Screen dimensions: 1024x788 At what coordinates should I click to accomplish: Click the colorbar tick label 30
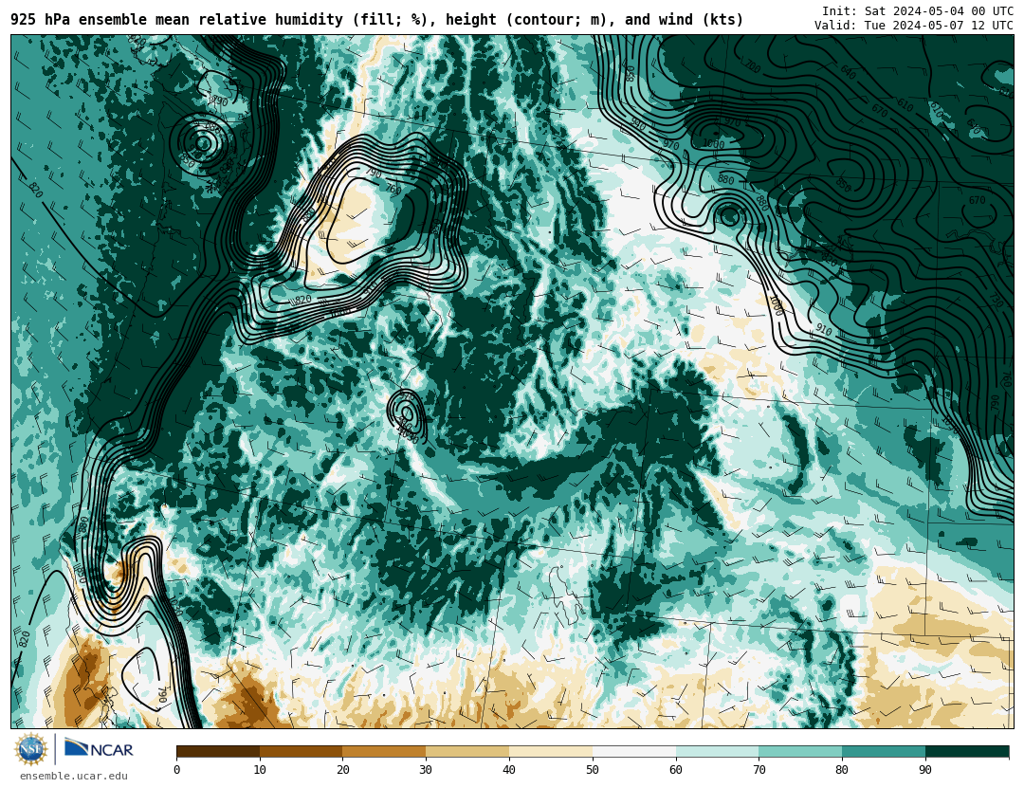pyautogui.click(x=426, y=770)
